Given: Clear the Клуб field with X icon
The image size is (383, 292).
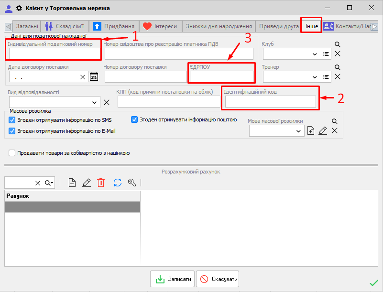Looking at the screenshot, I should pyautogui.click(x=337, y=54).
